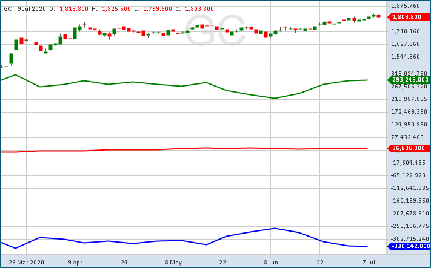Click the 315,024.780 axis label
The height and width of the screenshot is (268, 431).
pos(410,74)
